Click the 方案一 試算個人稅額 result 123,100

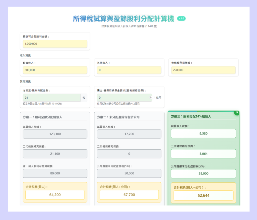[55, 134]
